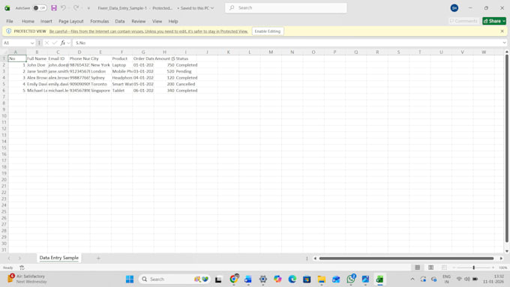Click the next sheet navigation arrow
The width and height of the screenshot is (510, 287).
pos(19,258)
